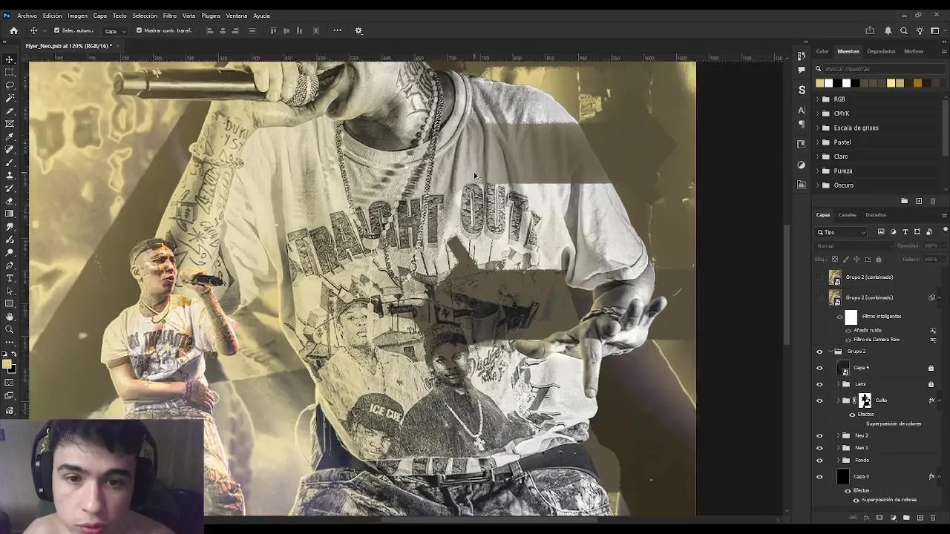The height and width of the screenshot is (534, 950).
Task: Open the Tipo layer filter dropdown
Action: [842, 232]
